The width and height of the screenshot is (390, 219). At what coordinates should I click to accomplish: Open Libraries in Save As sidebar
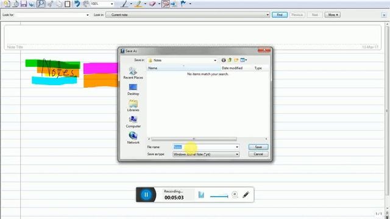(133, 106)
